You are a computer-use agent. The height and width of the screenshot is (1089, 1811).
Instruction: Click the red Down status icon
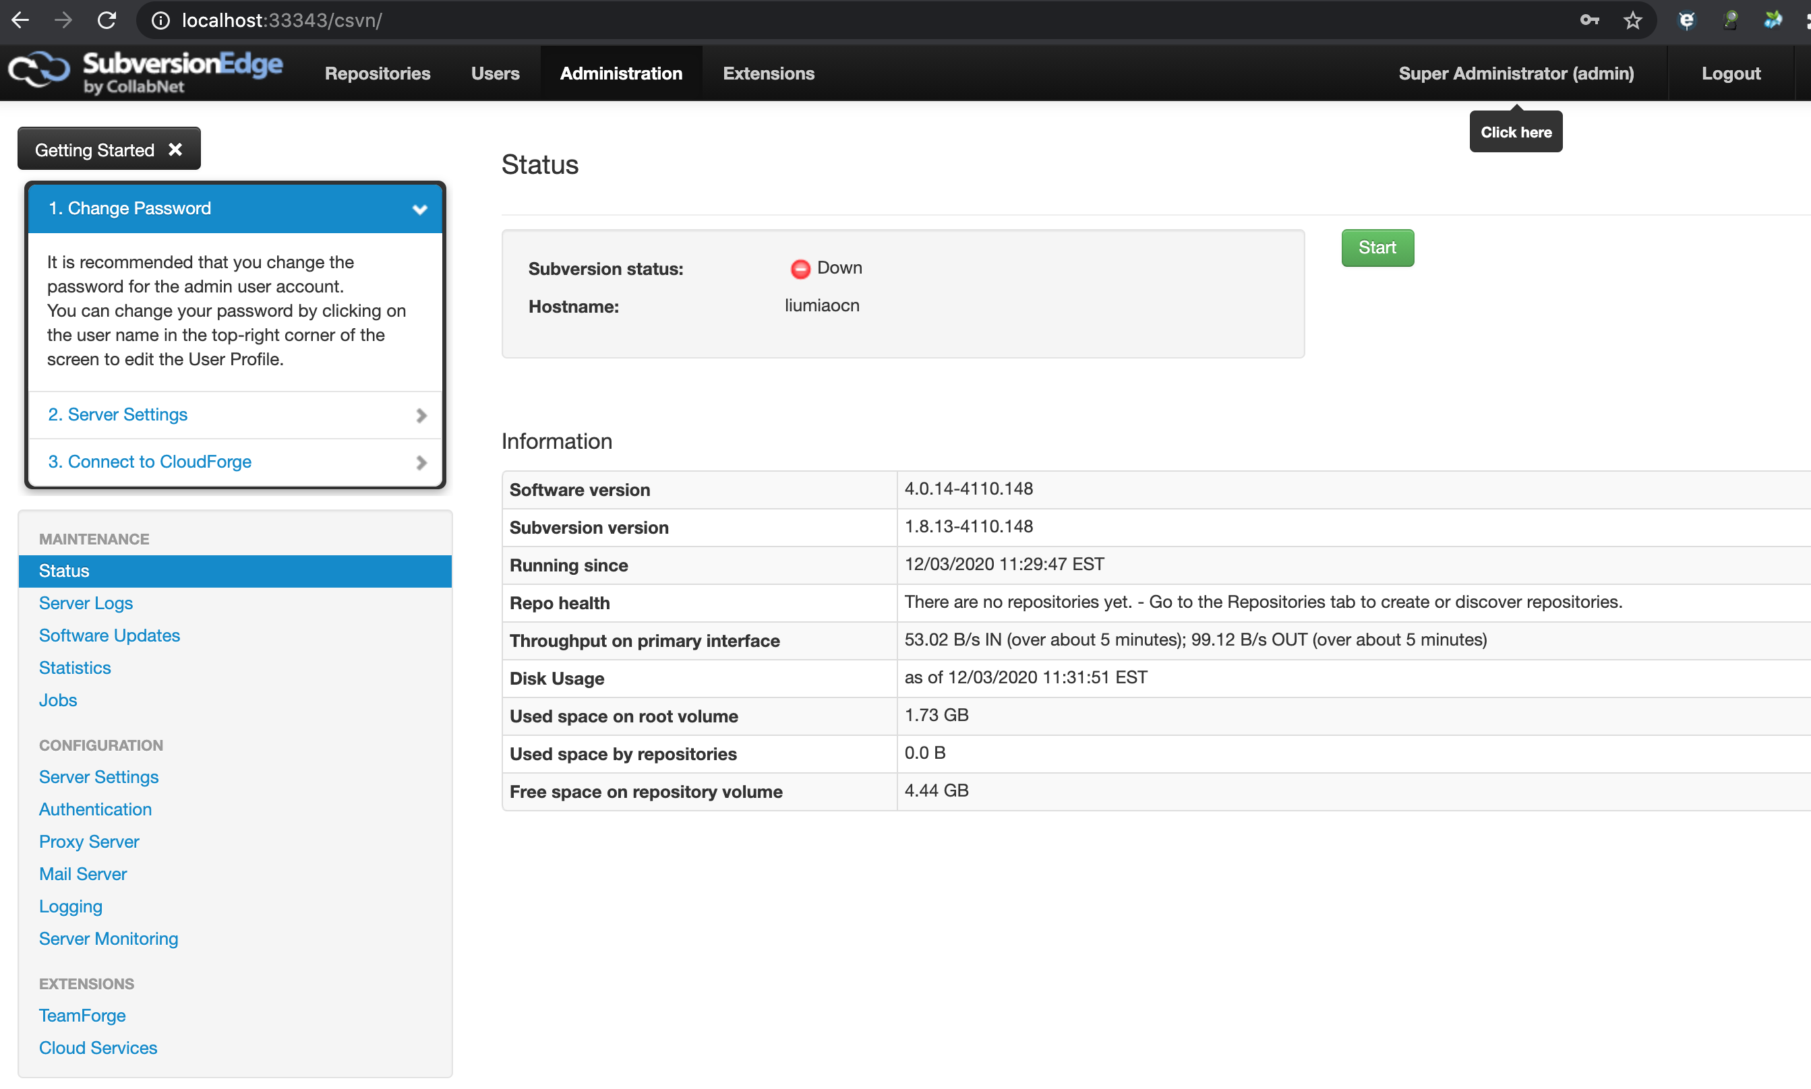point(800,269)
